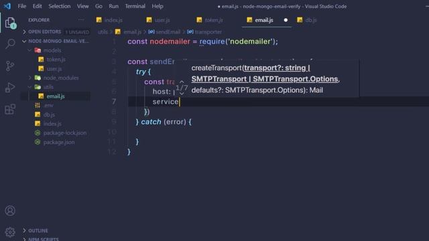The width and height of the screenshot is (429, 241).
Task: Open token.js in the file tree
Action: pos(56,60)
